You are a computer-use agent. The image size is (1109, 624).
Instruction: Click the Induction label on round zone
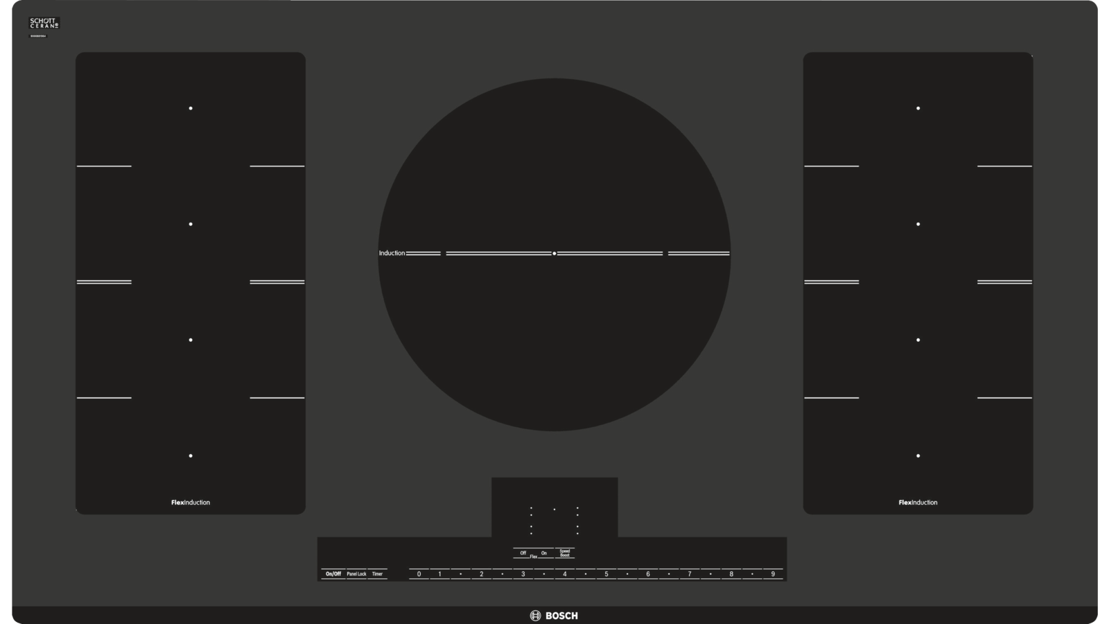[392, 253]
